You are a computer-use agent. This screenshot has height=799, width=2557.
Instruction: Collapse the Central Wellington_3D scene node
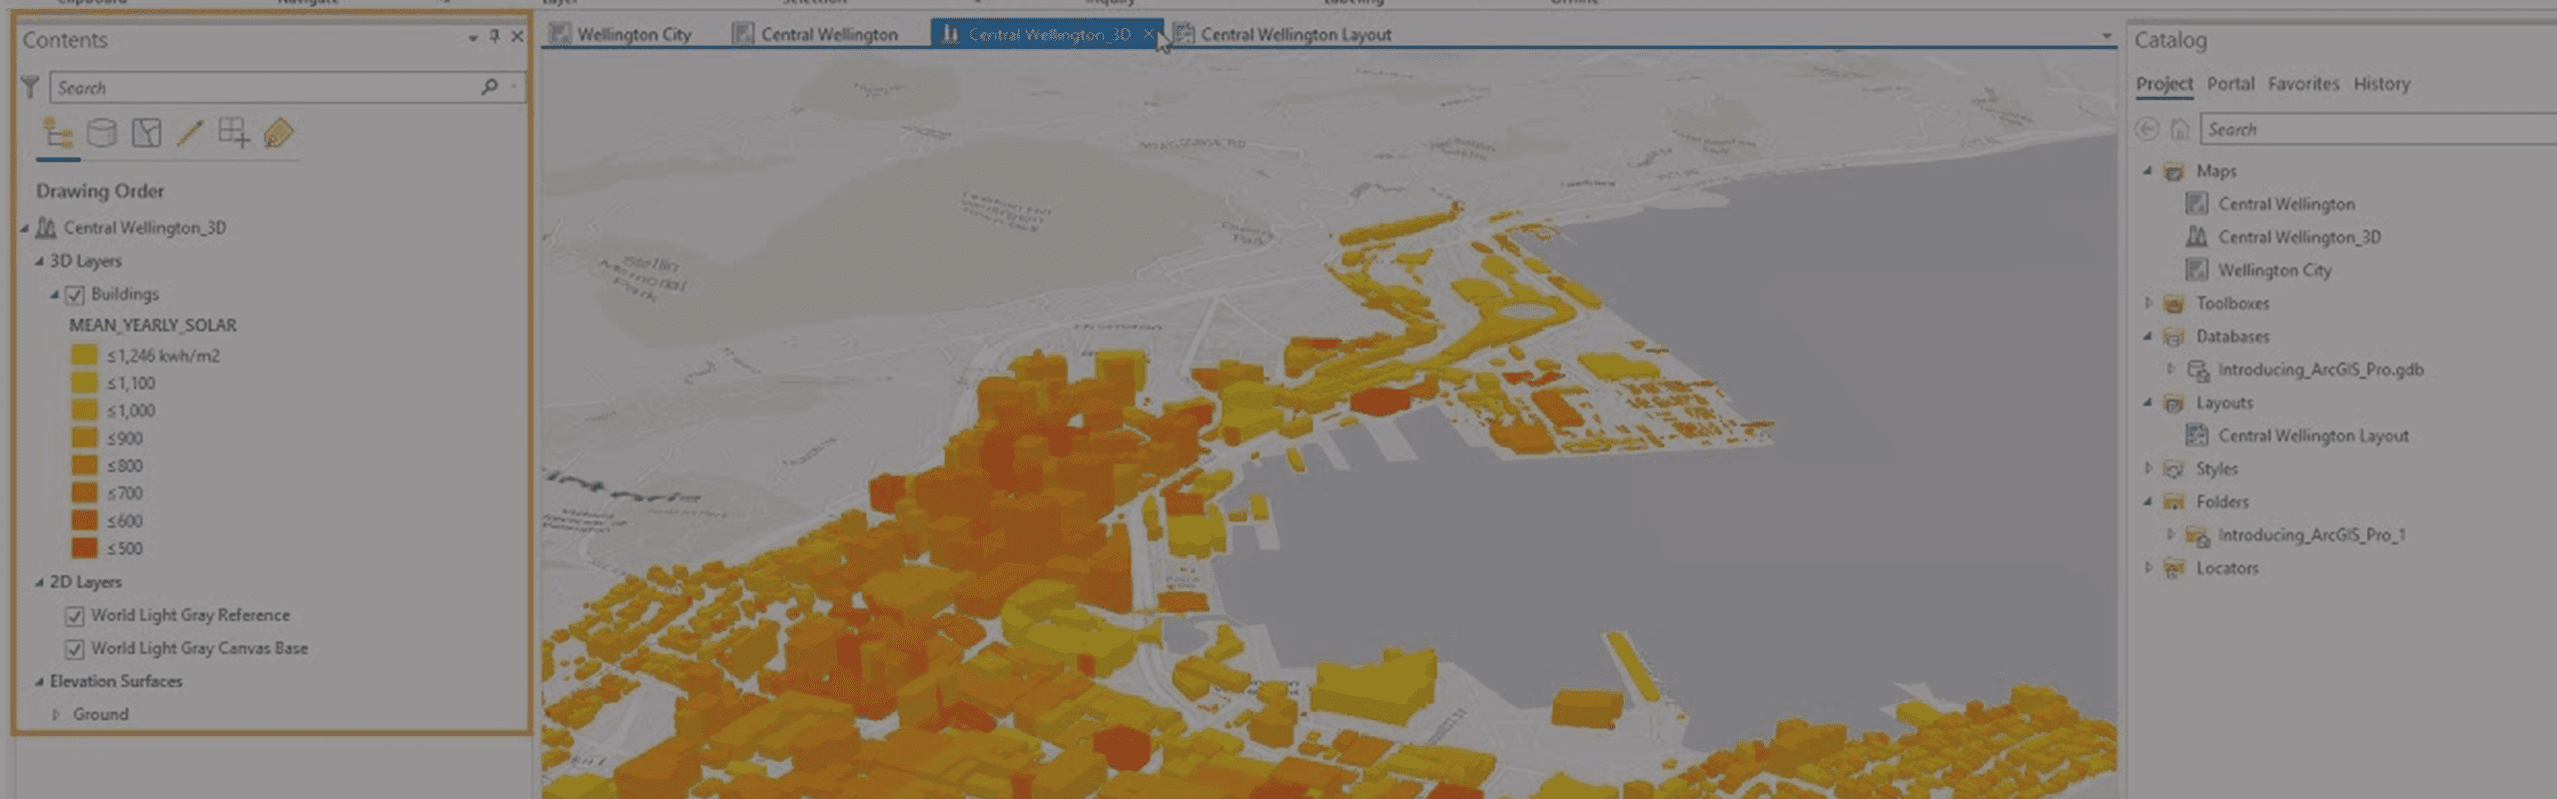point(25,229)
